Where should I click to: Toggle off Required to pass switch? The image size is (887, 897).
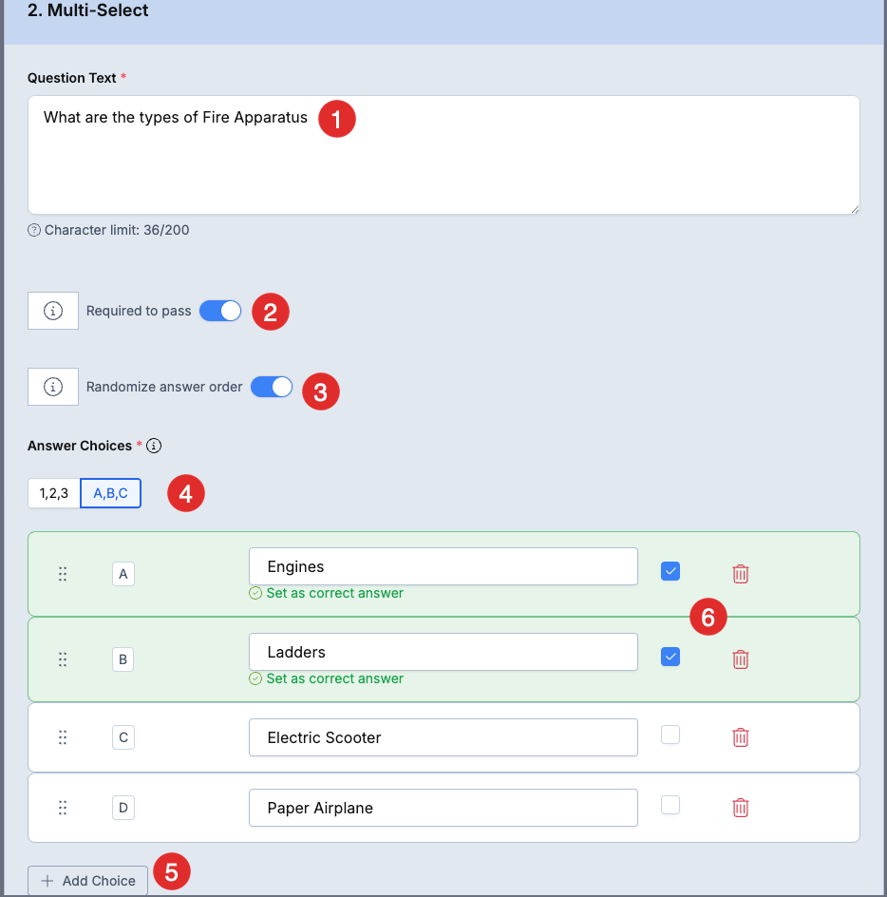point(220,311)
